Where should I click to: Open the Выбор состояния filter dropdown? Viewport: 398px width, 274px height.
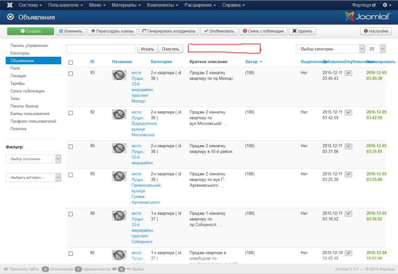(x=33, y=159)
